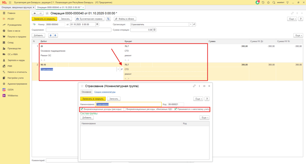Screen dimensions: 306x164
Task: Move row down with blue arrow
Action: point(55,35)
